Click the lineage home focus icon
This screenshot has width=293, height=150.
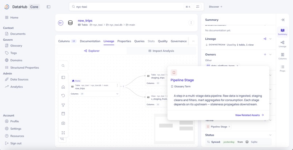tap(63, 87)
